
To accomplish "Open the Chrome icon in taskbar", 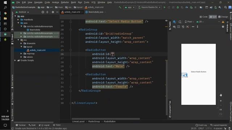I will (x=5, y=13).
